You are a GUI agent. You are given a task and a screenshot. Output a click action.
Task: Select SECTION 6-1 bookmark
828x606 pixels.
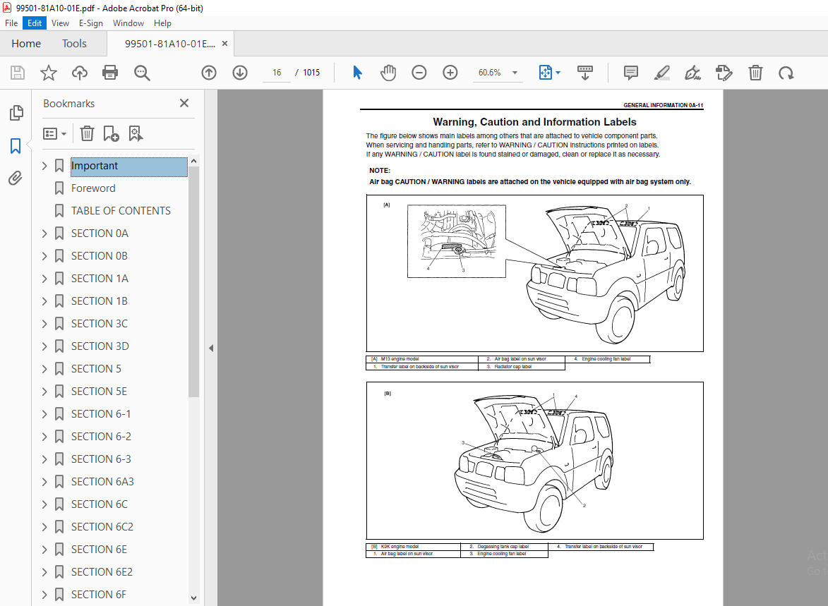pos(101,414)
